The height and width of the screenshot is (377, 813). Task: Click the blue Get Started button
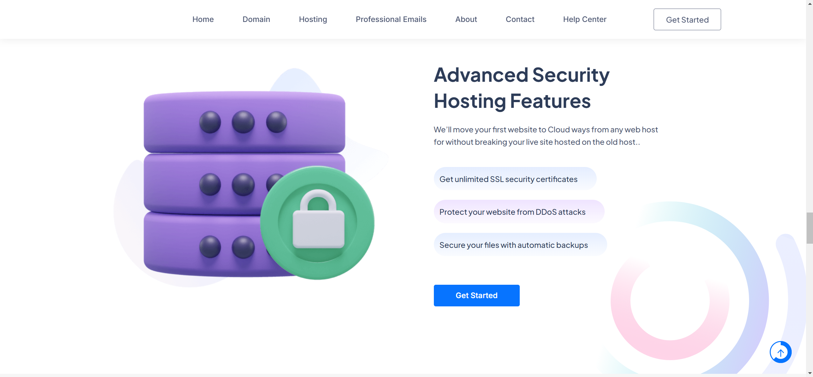pyautogui.click(x=476, y=295)
